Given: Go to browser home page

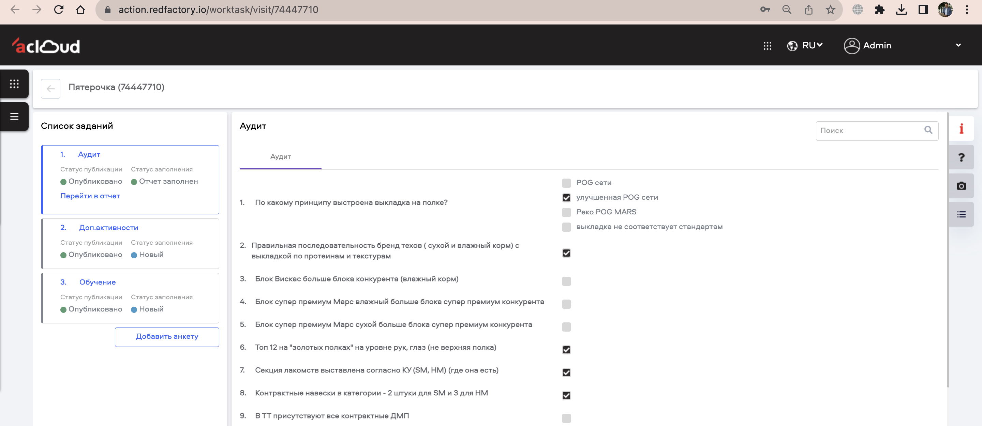Looking at the screenshot, I should pos(80,10).
